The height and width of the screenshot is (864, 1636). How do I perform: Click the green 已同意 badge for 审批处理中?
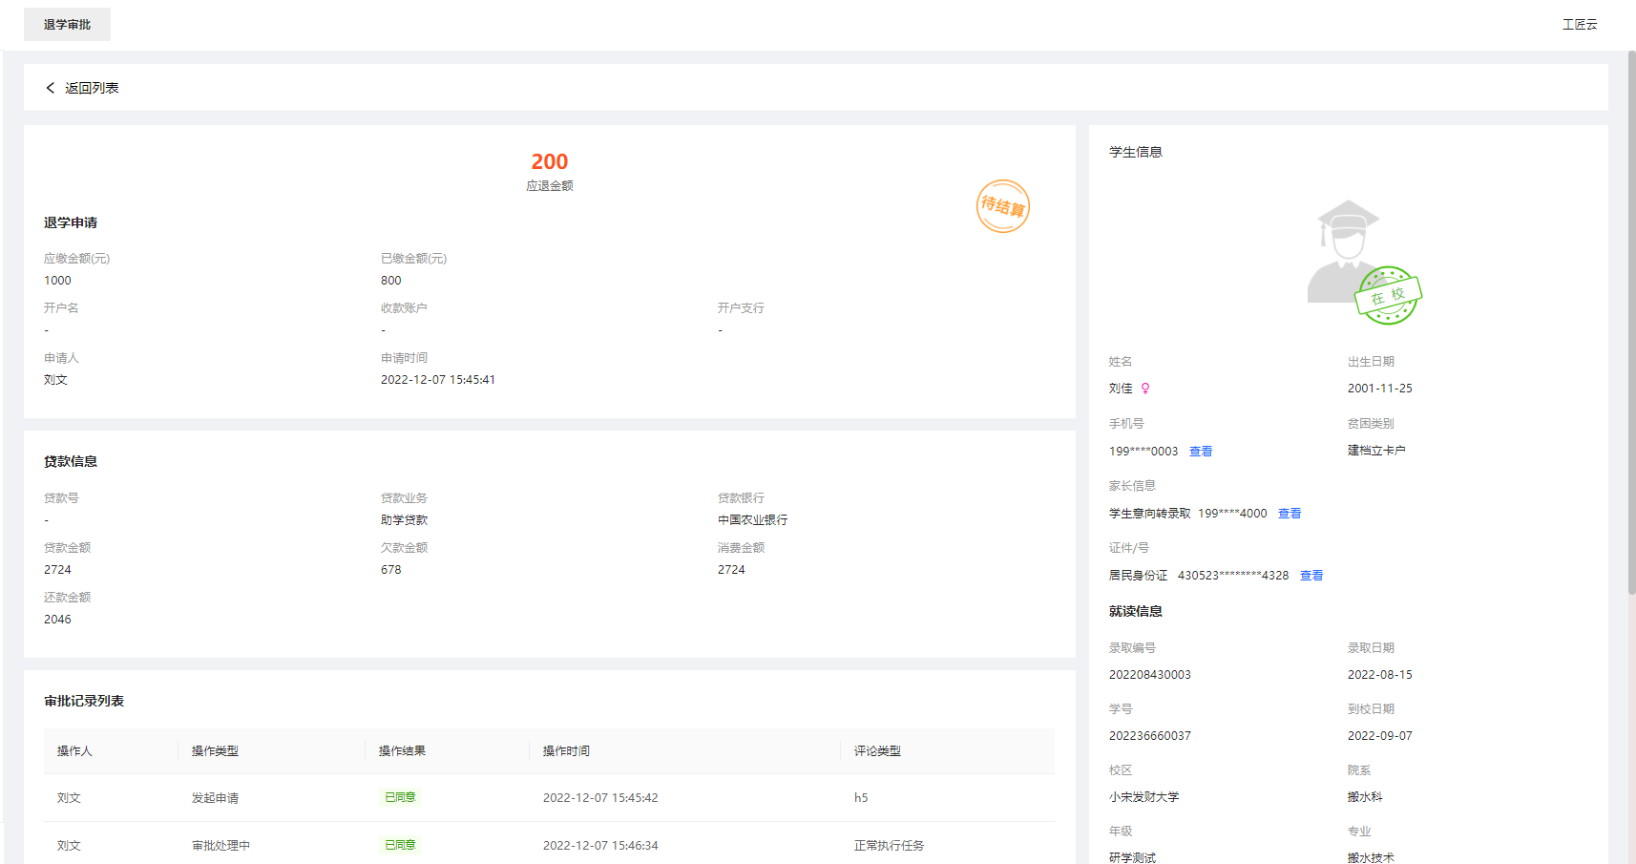click(399, 844)
